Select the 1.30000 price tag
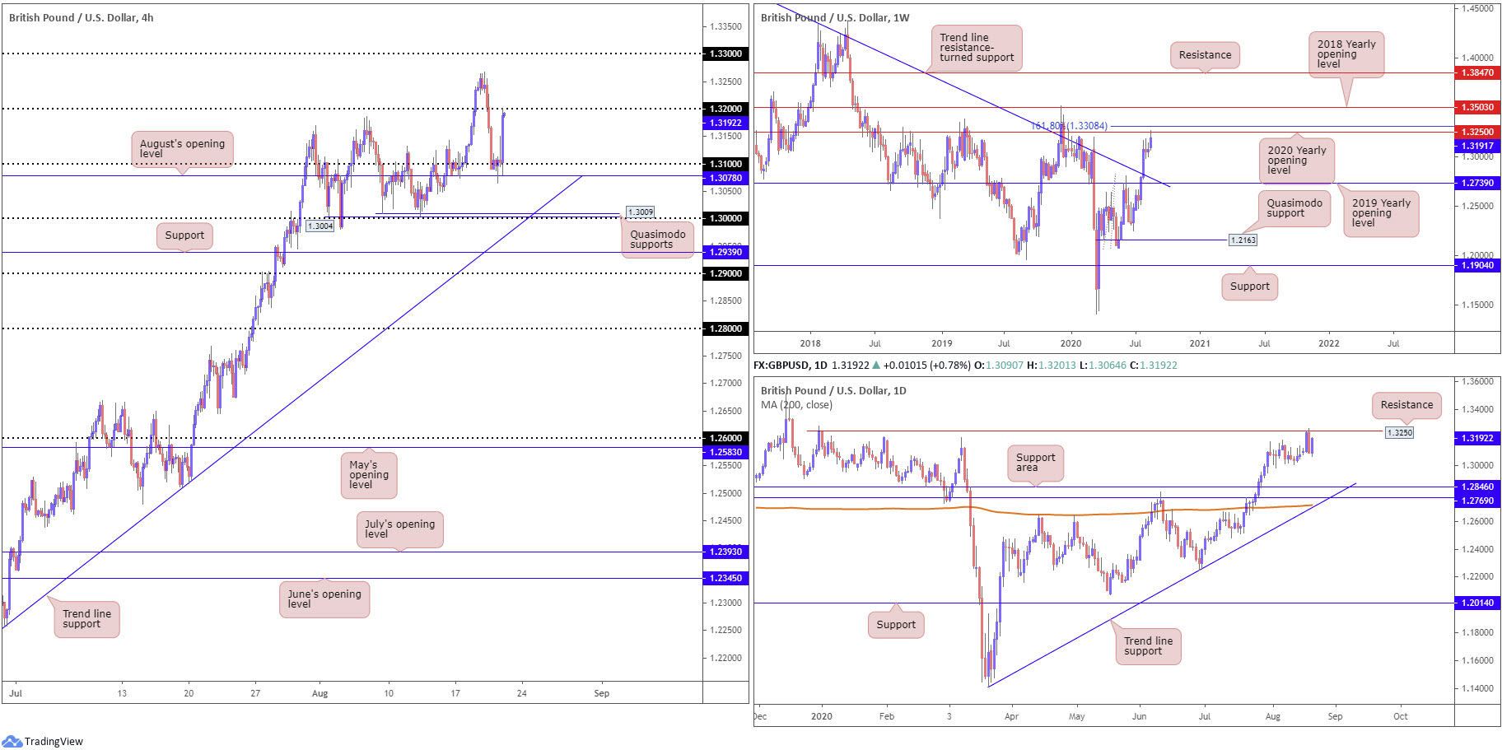 pyautogui.click(x=725, y=218)
